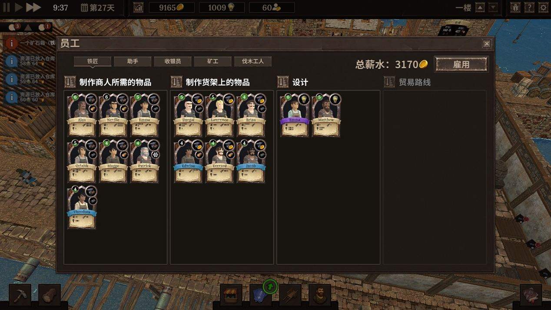Switch to the 助手 tab
The image size is (551, 310).
tap(133, 61)
